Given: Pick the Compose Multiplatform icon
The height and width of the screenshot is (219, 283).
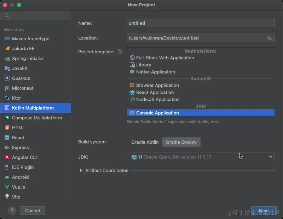Looking at the screenshot, I should [7, 118].
